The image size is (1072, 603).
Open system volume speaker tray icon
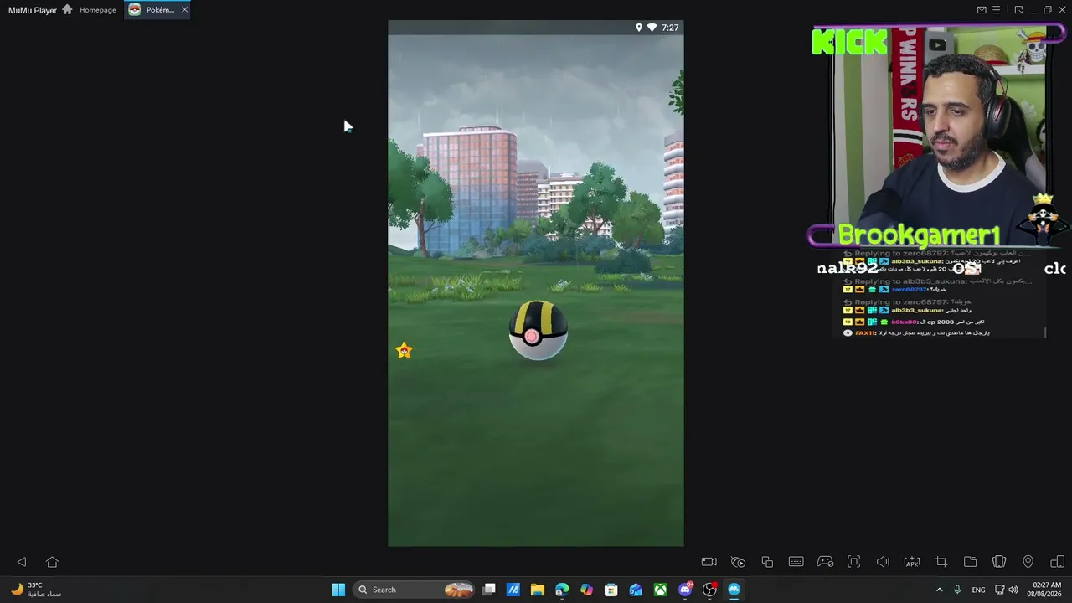(x=1013, y=590)
